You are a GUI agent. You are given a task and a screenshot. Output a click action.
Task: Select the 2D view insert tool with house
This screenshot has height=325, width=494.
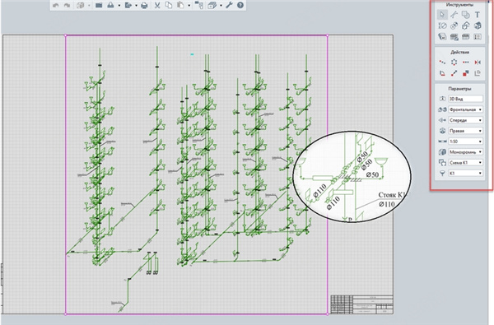click(466, 26)
